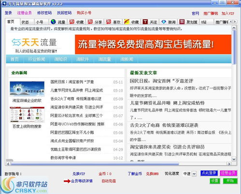Select 首页 in the blue navigation bar
The image size is (241, 194).
14,59
